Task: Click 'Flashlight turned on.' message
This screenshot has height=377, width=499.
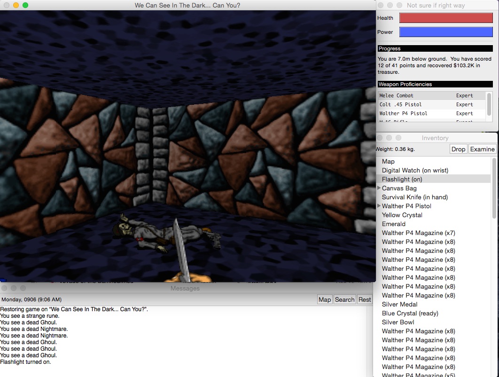Action: 25,361
